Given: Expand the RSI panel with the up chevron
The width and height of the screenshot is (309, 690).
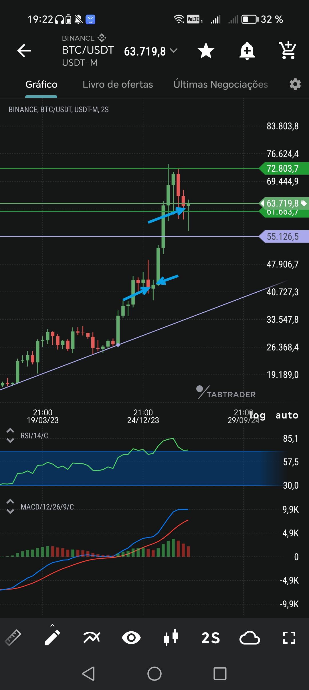Looking at the screenshot, I should [10, 430].
